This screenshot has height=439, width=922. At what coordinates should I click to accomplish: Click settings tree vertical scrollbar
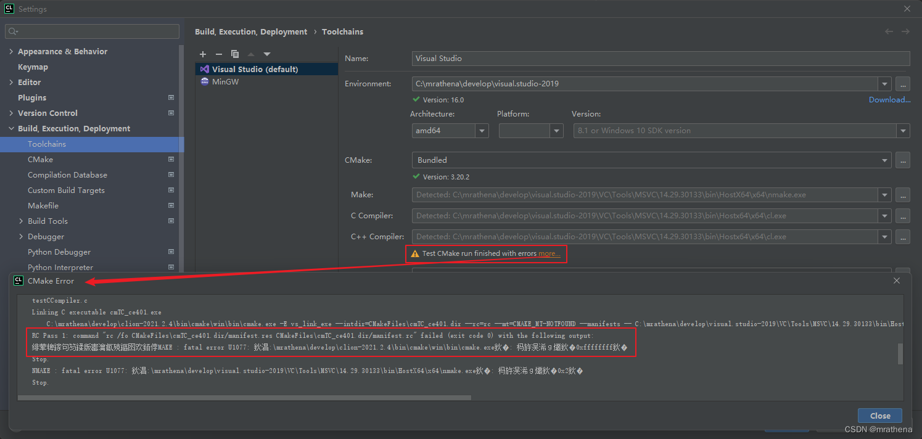[181, 157]
